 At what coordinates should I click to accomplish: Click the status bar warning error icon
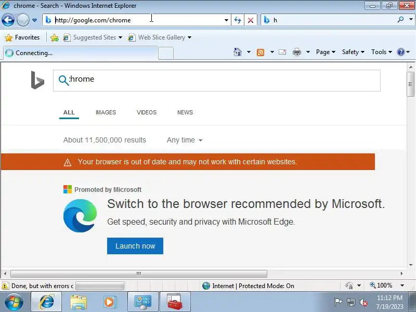tap(5, 286)
